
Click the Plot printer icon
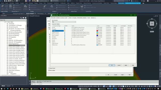click(x=17, y=1)
